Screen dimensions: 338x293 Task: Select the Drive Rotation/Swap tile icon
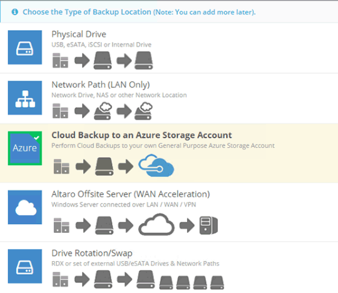click(25, 266)
